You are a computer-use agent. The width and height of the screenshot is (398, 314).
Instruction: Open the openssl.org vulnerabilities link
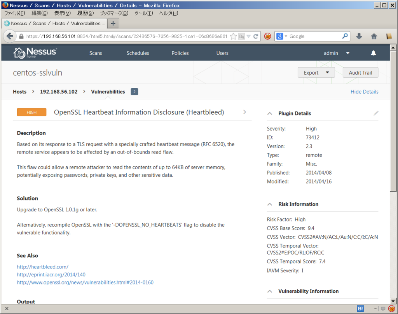[x=85, y=283]
